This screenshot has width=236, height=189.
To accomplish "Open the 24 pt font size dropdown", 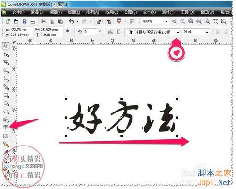I will [x=207, y=32].
